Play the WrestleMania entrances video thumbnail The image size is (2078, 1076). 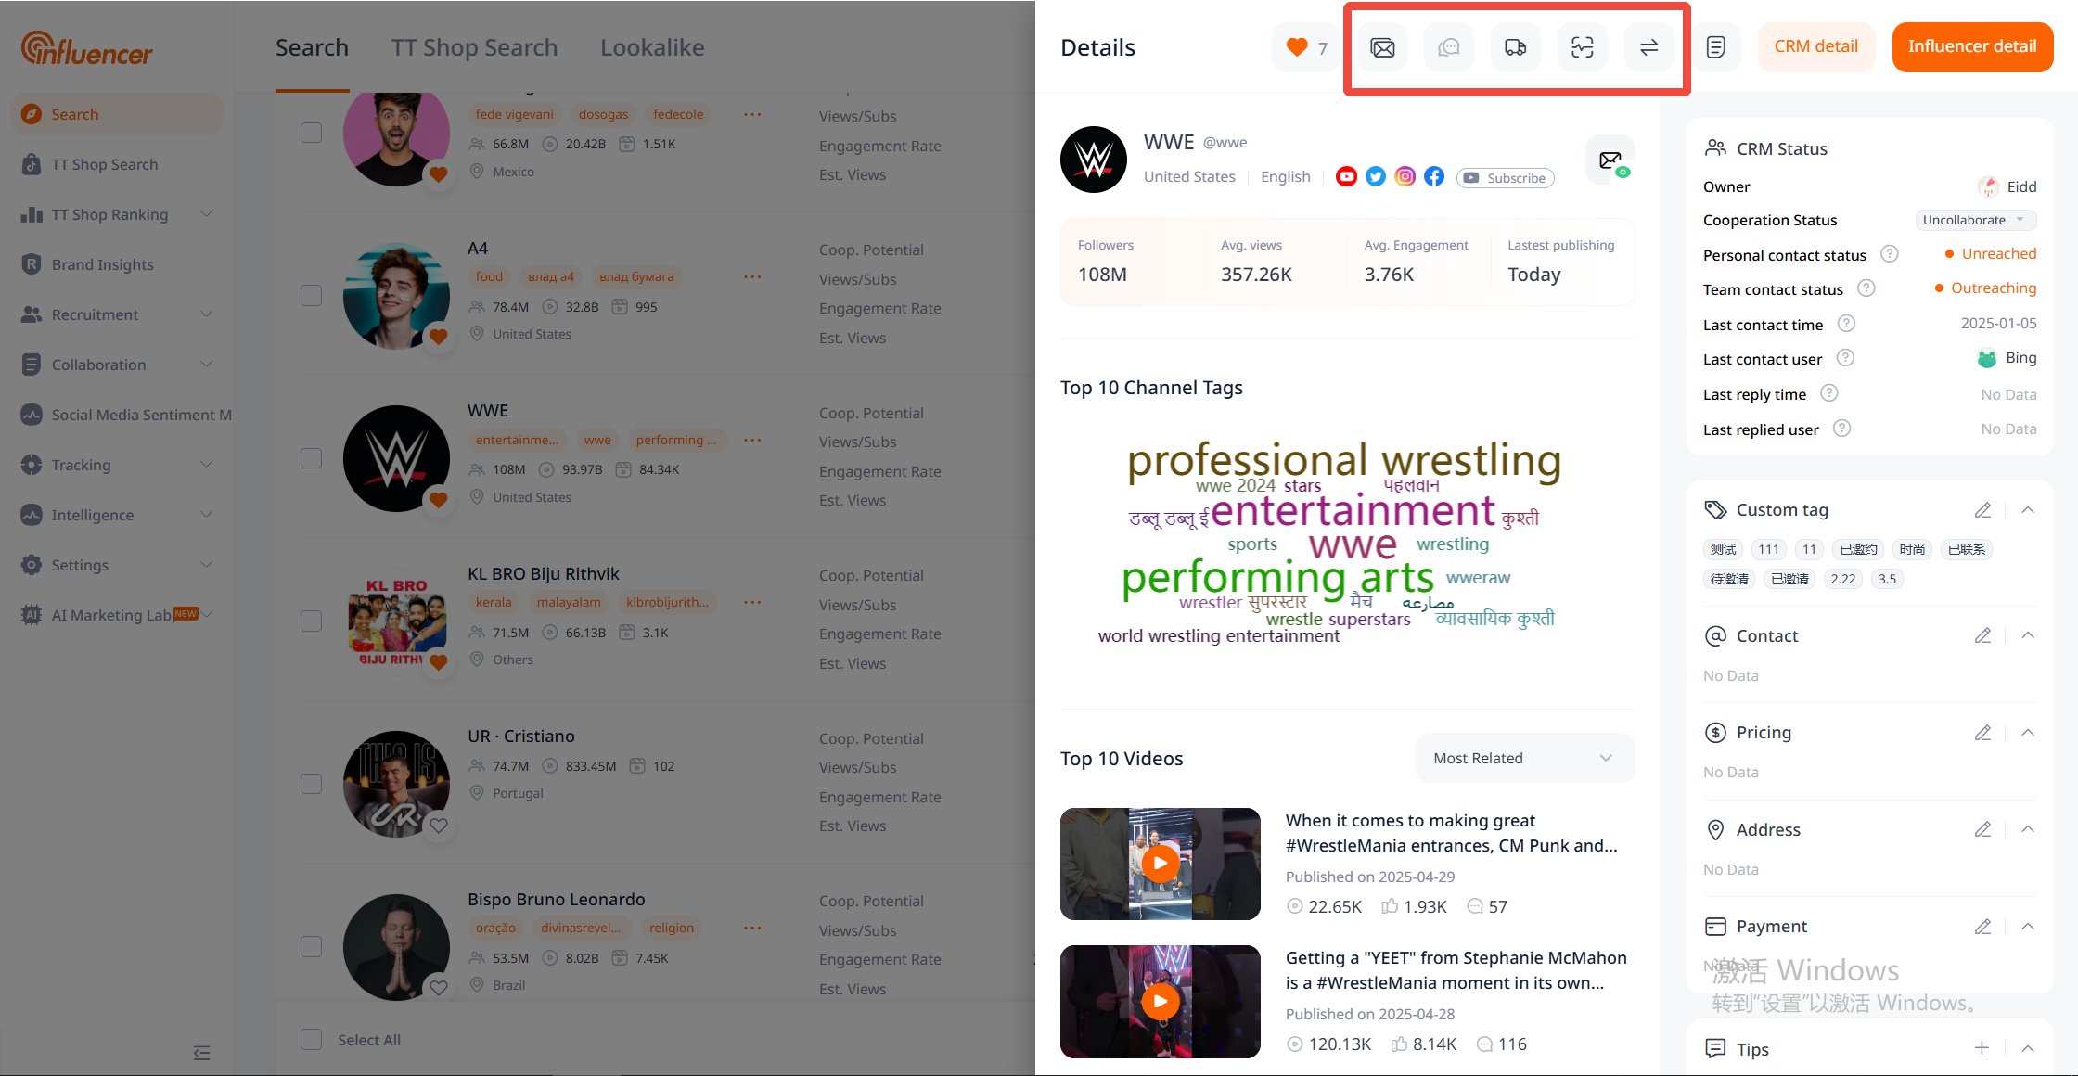pos(1160,864)
